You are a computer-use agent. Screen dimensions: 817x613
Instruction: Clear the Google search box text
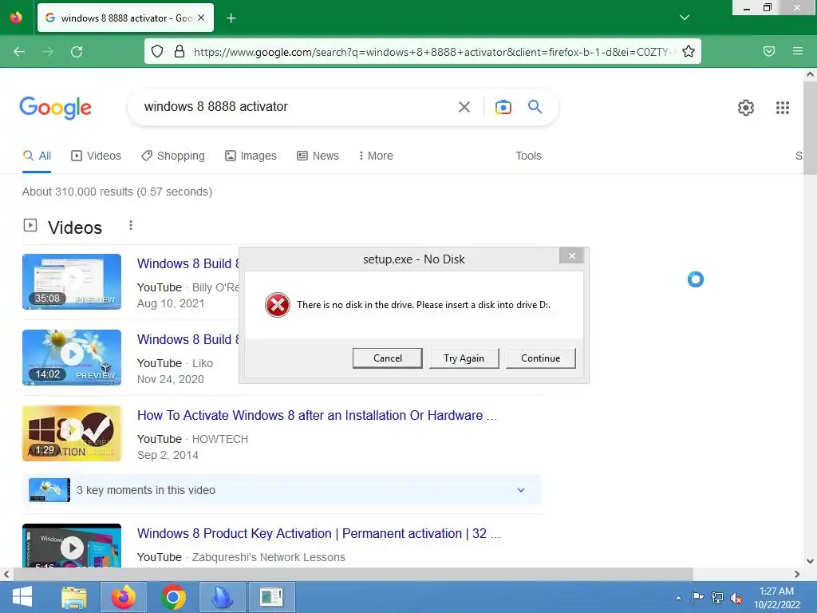coord(464,107)
